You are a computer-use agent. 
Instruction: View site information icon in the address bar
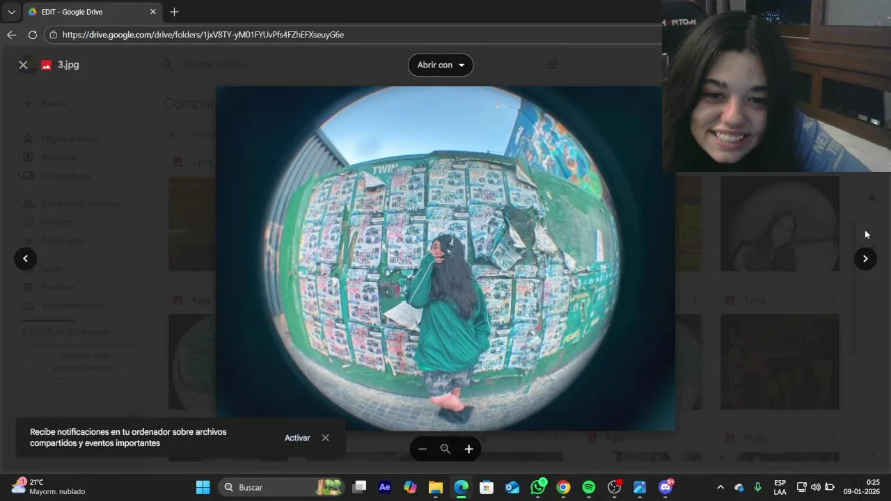click(x=54, y=34)
